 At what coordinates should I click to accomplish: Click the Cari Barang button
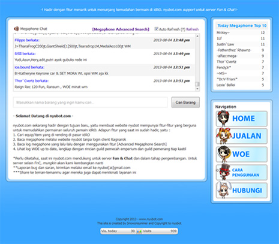(x=185, y=103)
